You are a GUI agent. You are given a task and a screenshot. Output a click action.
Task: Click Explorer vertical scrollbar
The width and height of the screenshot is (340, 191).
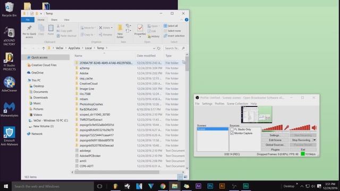point(187,64)
